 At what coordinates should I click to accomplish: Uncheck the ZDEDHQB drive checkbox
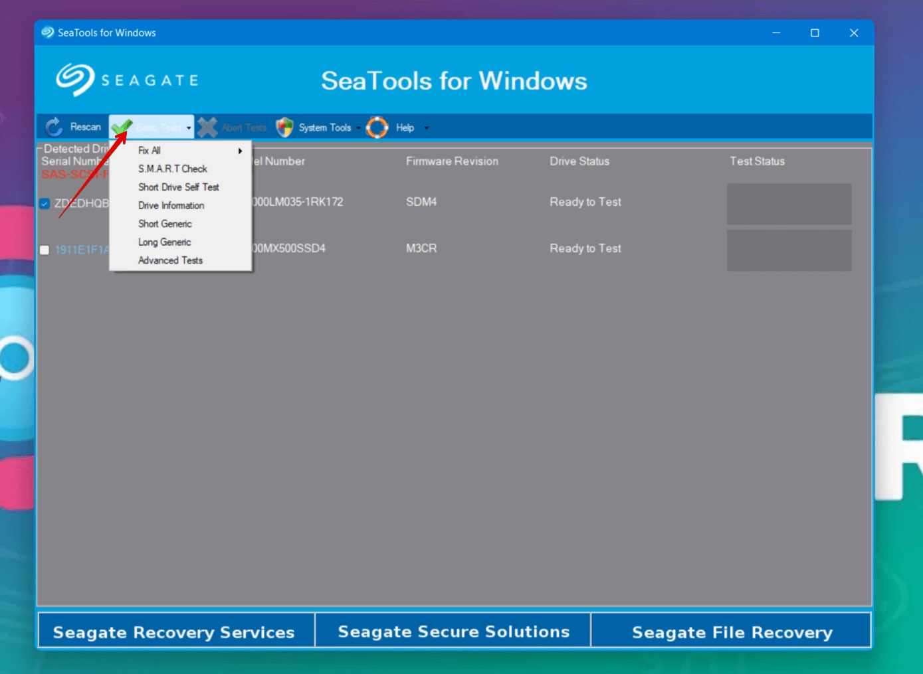click(45, 203)
